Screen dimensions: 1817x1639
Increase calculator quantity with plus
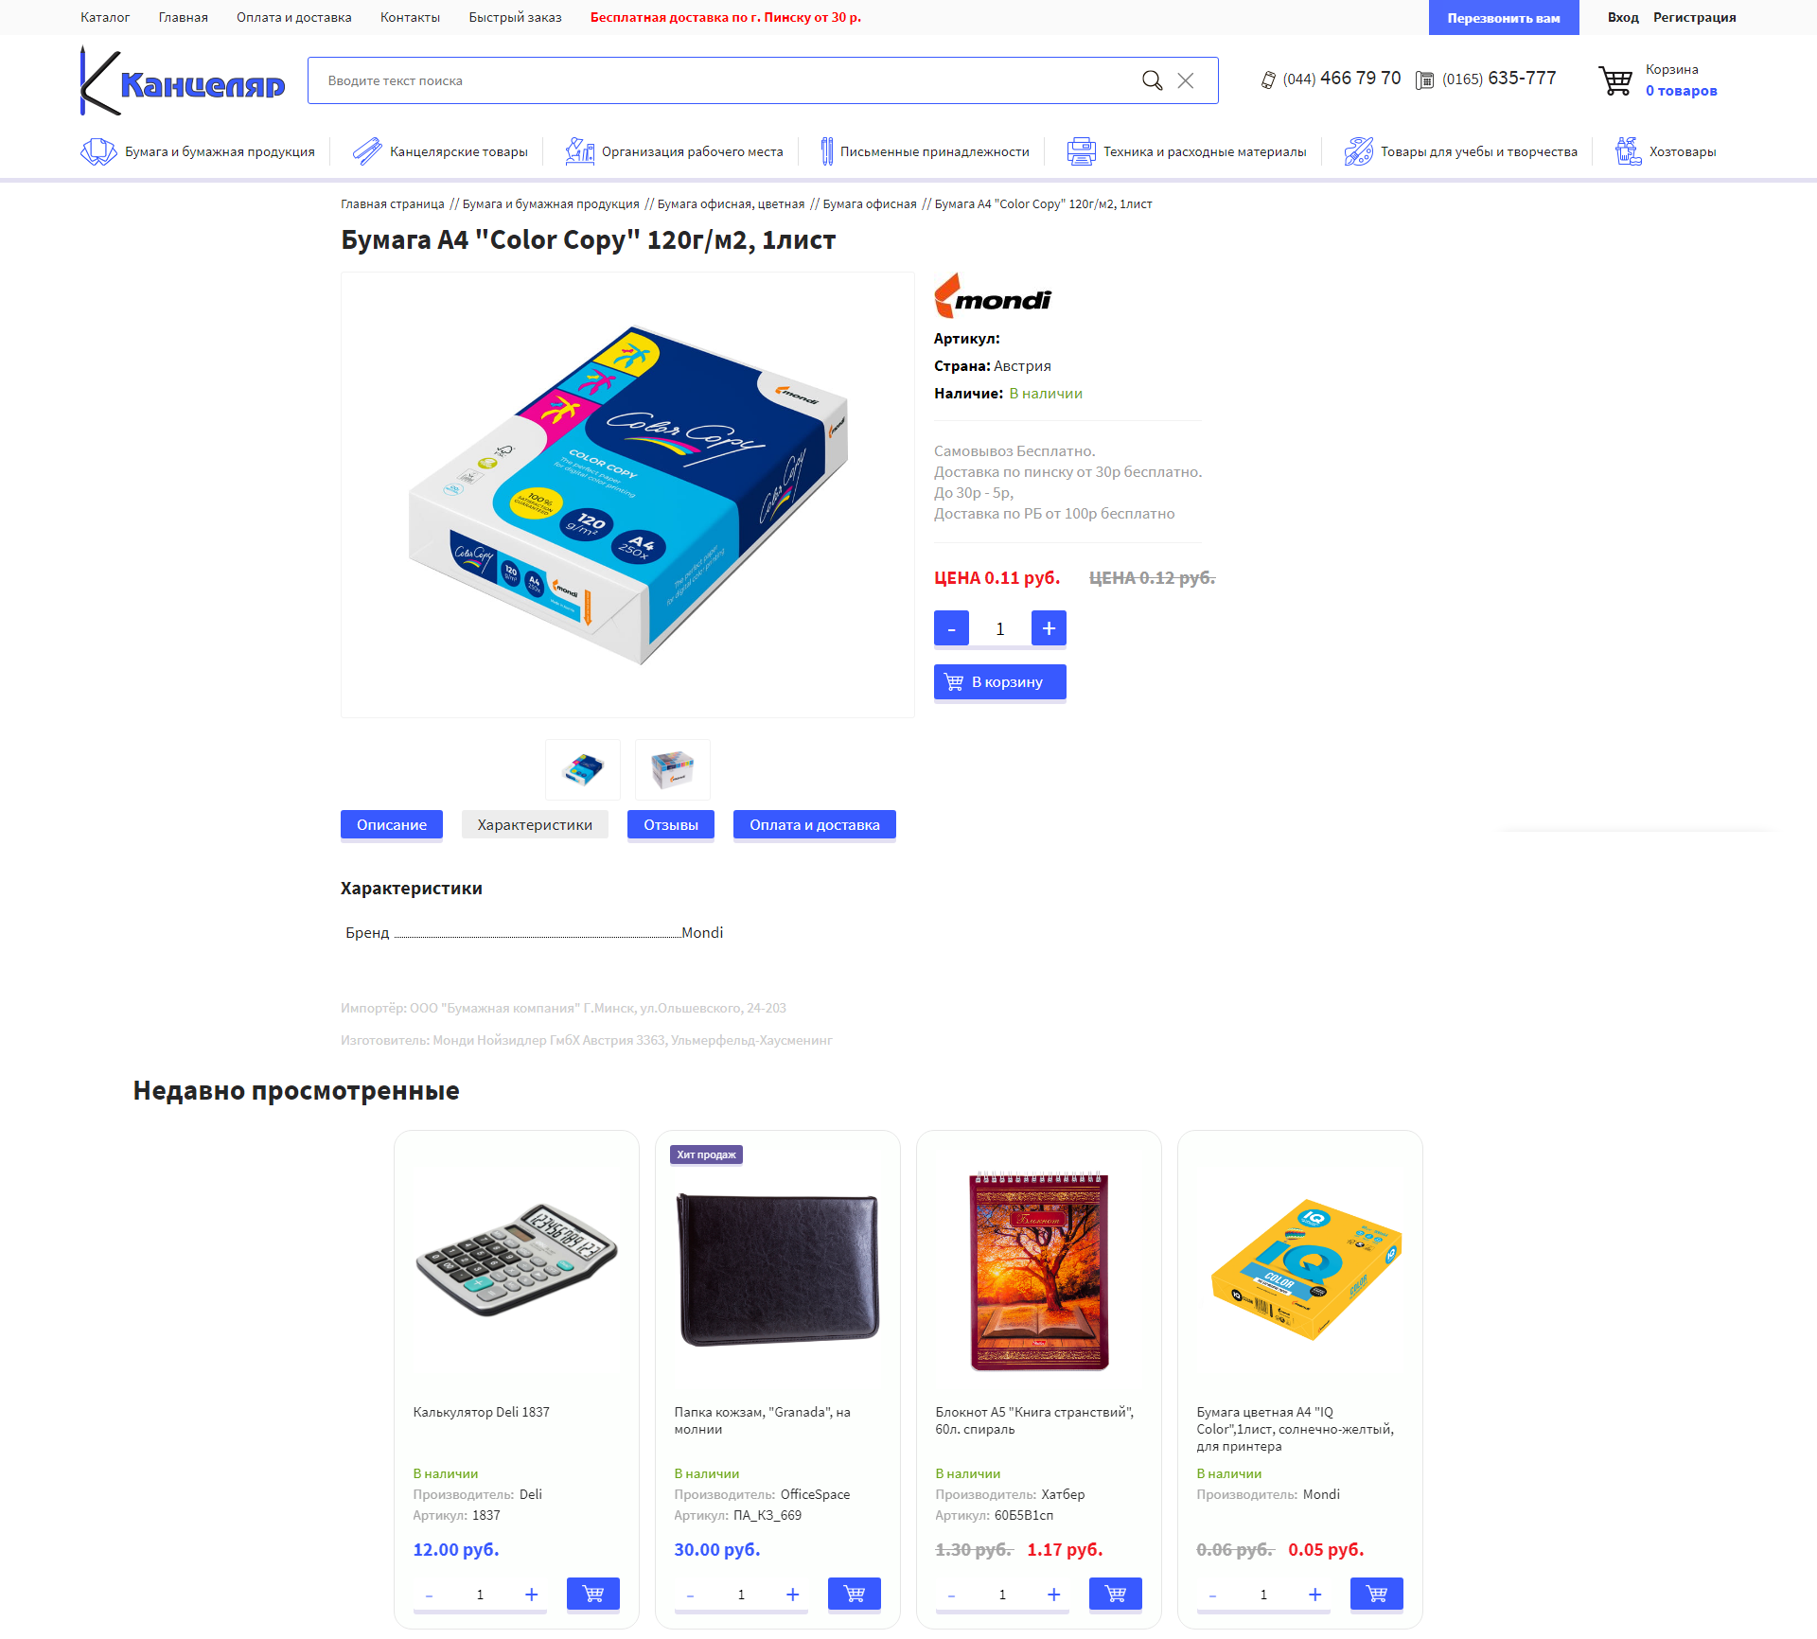(x=532, y=1595)
